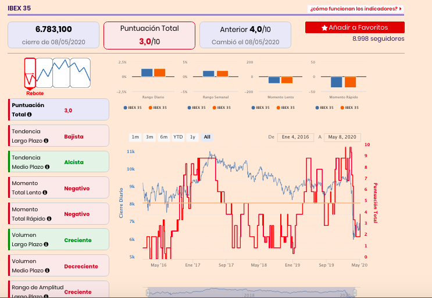Show info for Momento Total Lento

[x=45, y=193]
